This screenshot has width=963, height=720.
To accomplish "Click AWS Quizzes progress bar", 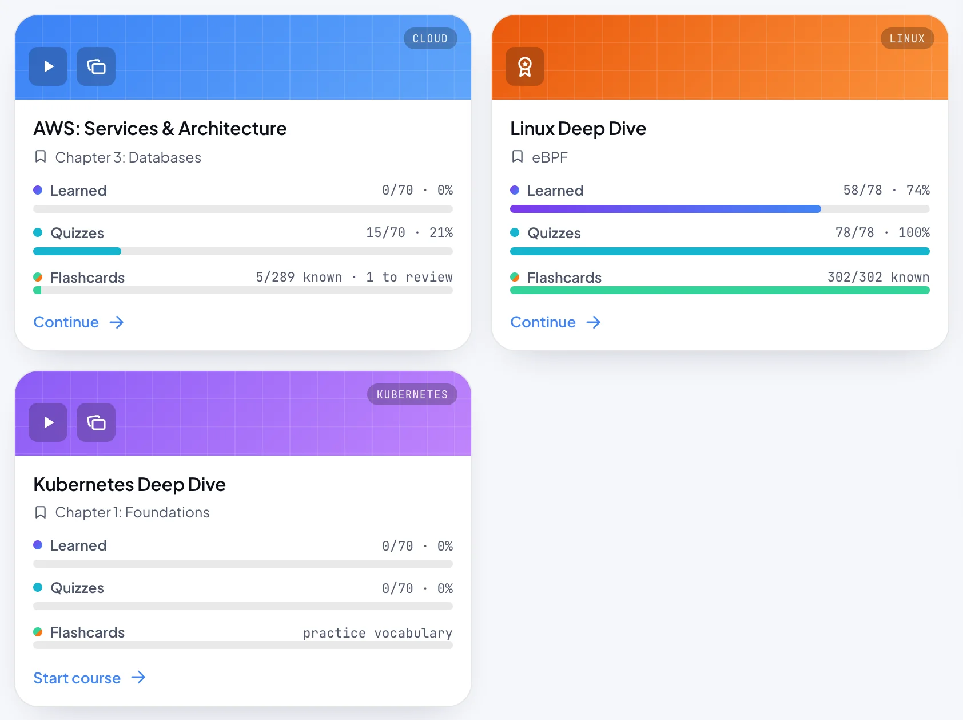I will point(243,251).
